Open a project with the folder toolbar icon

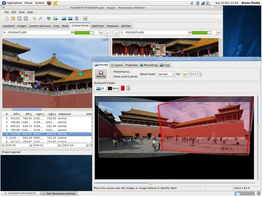pyautogui.click(x=13, y=19)
